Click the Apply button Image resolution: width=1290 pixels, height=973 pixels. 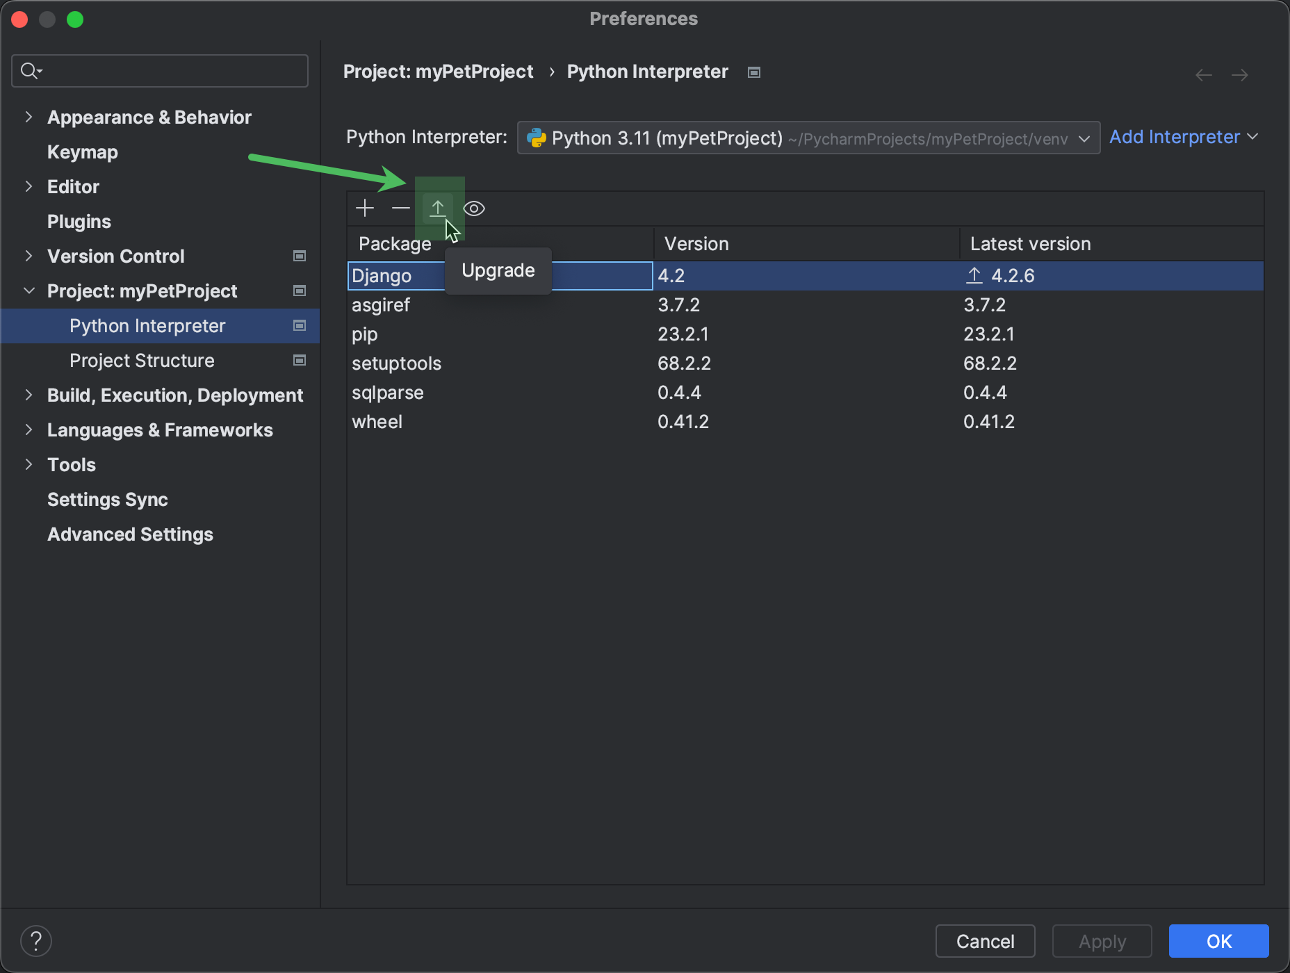[x=1102, y=941]
